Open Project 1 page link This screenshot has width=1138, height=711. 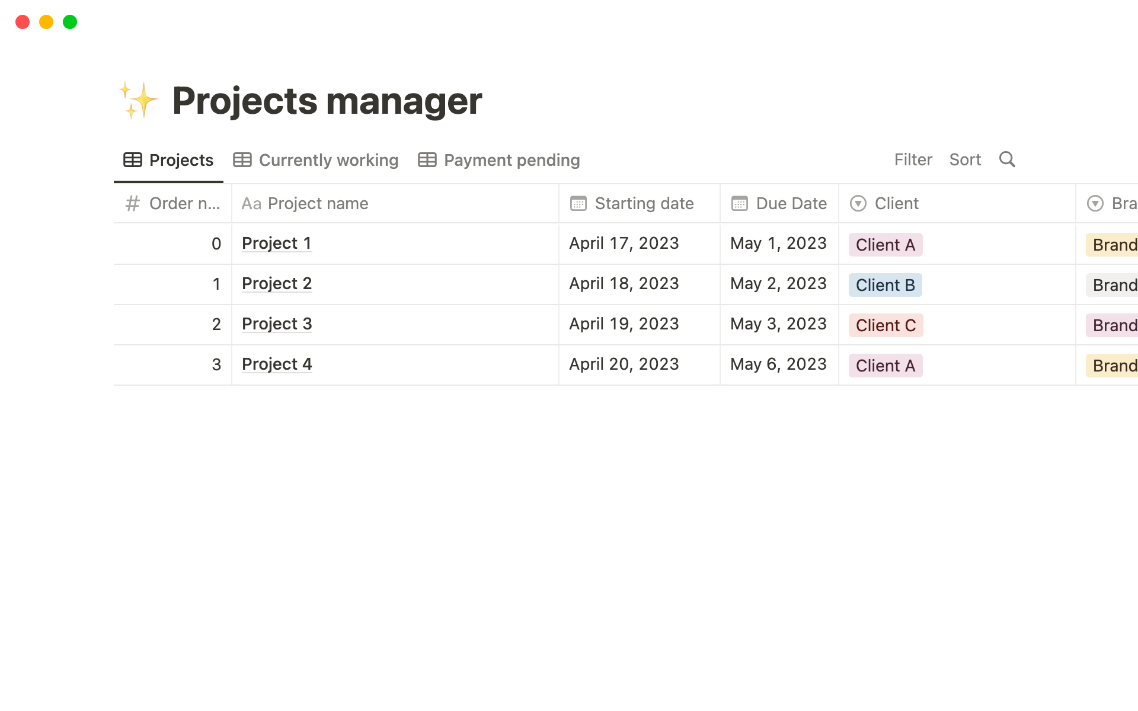pos(276,243)
